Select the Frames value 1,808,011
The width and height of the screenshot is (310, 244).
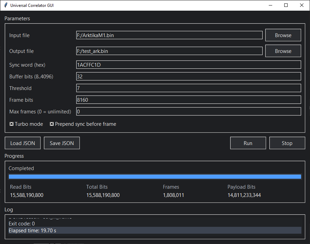(173, 195)
